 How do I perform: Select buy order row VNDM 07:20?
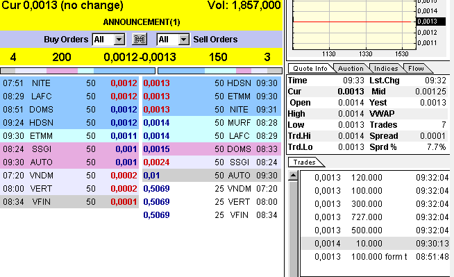69,175
